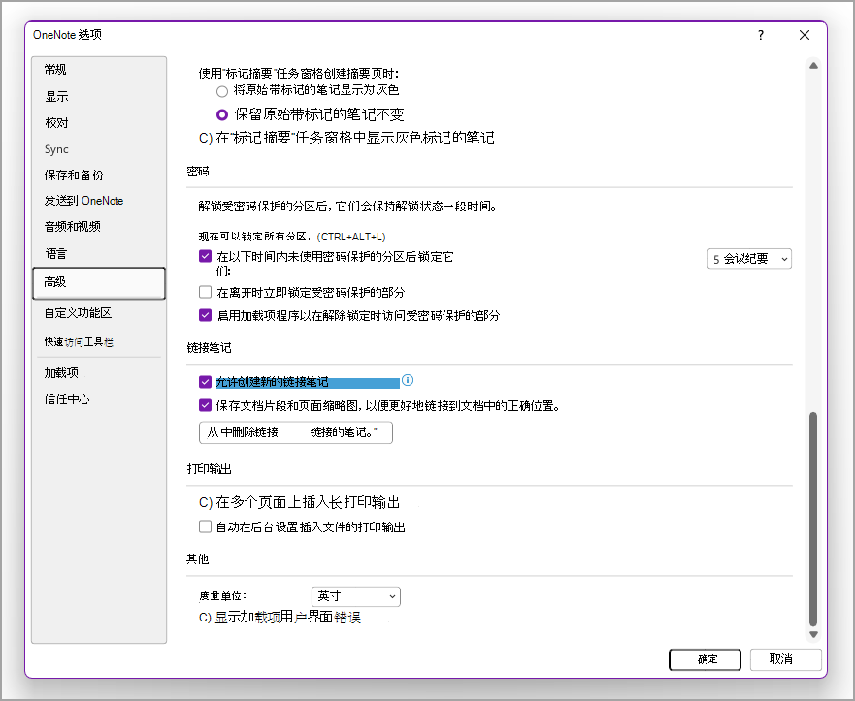Select the Sync category

click(x=99, y=149)
